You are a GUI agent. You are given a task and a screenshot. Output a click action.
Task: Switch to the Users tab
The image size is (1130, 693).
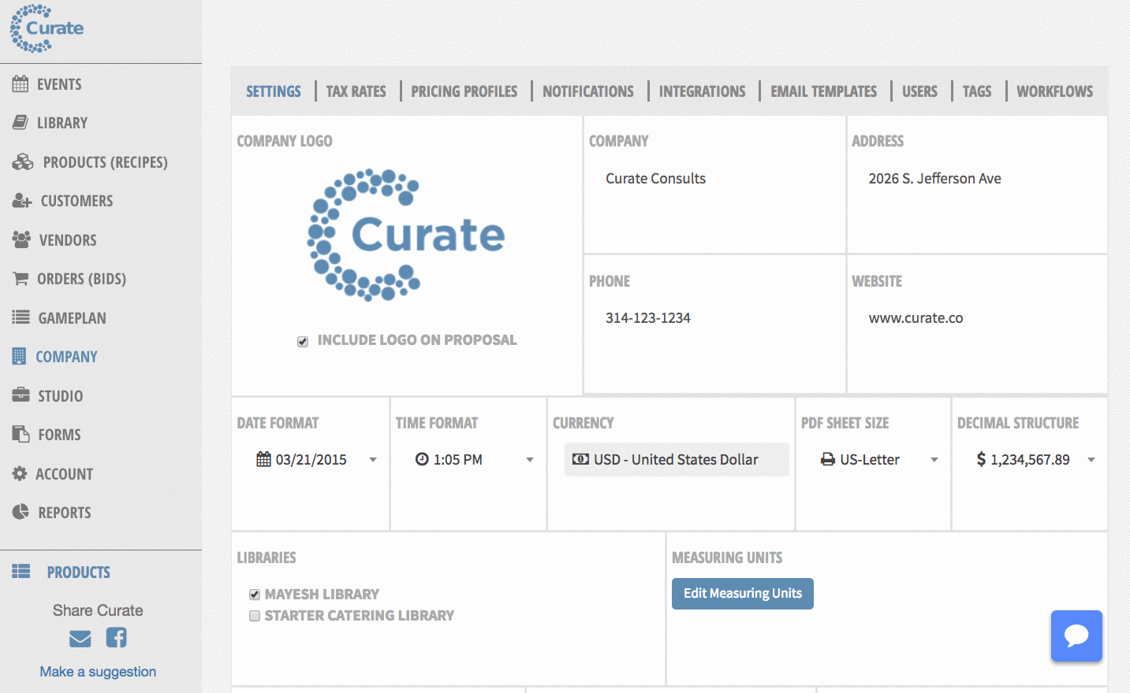point(920,91)
